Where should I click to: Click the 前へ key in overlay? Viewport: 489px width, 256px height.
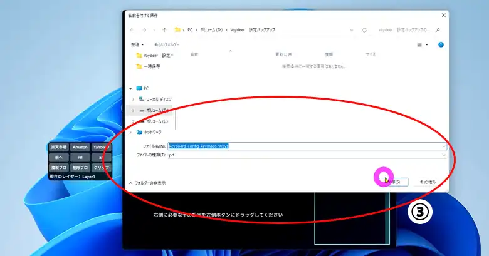point(59,158)
